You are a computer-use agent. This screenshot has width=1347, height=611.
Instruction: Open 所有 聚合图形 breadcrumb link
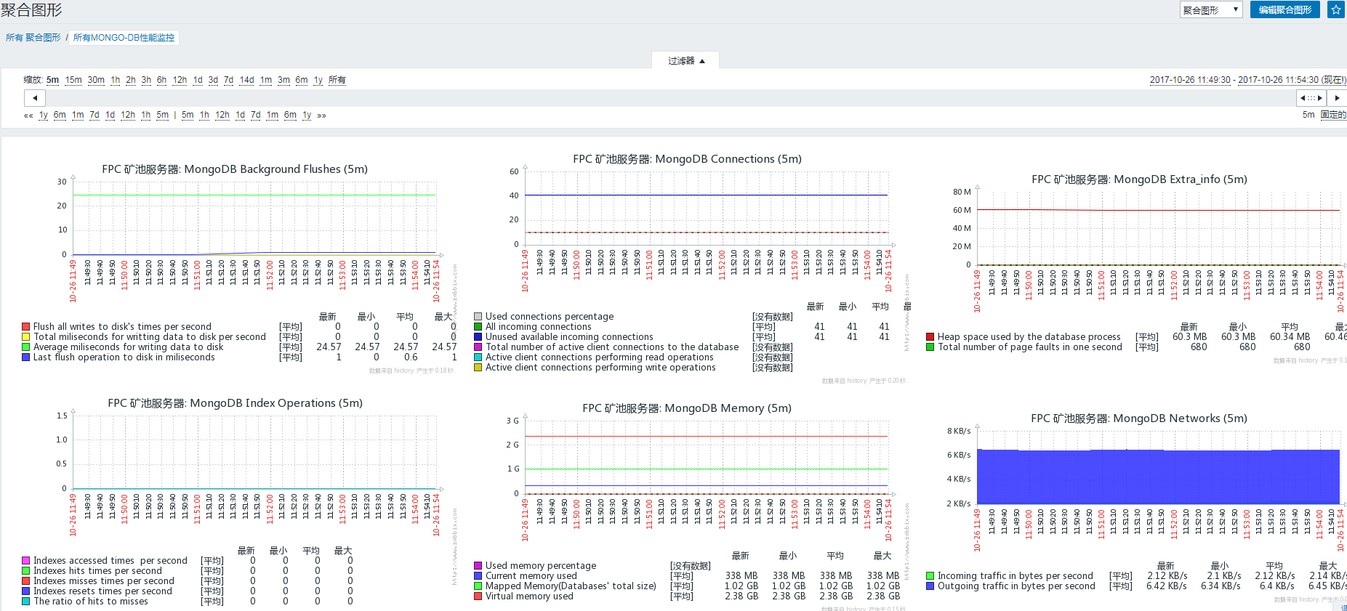coord(33,38)
